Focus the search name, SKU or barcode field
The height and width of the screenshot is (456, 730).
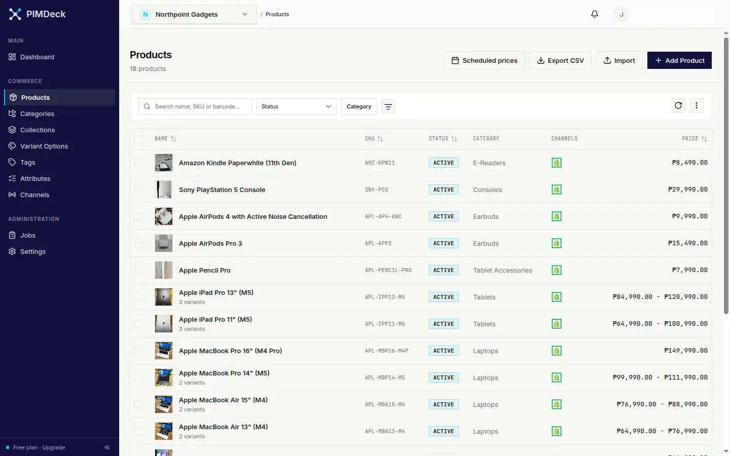click(x=195, y=106)
